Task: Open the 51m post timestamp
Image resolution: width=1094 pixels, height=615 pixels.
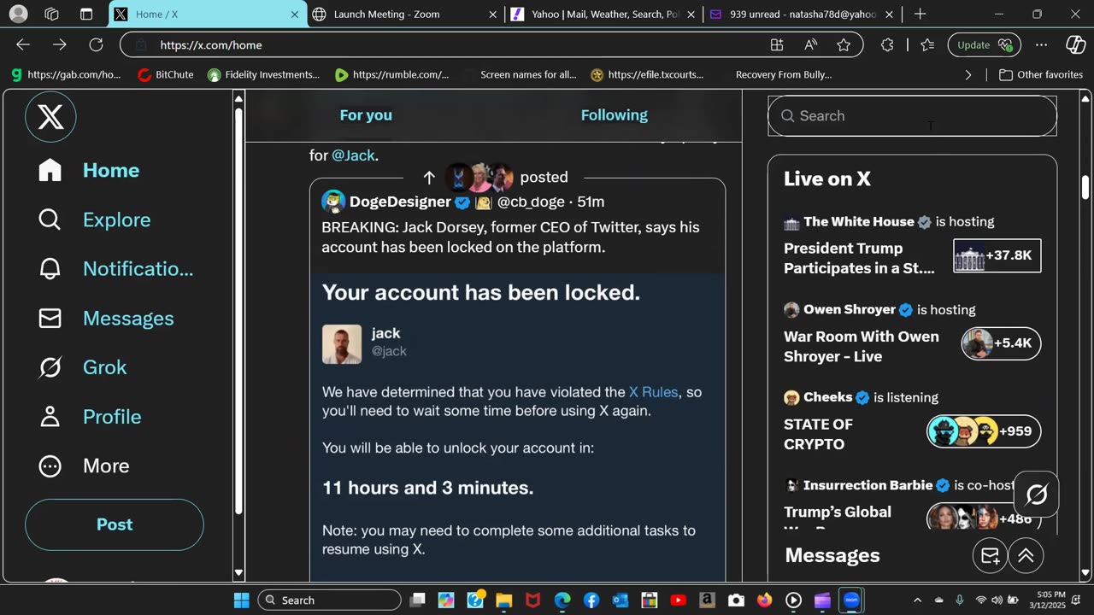Action: tap(591, 202)
